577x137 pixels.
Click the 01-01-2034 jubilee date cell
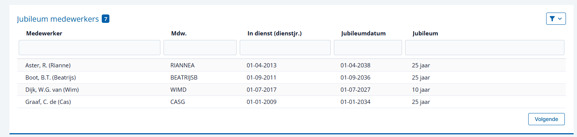pyautogui.click(x=355, y=102)
